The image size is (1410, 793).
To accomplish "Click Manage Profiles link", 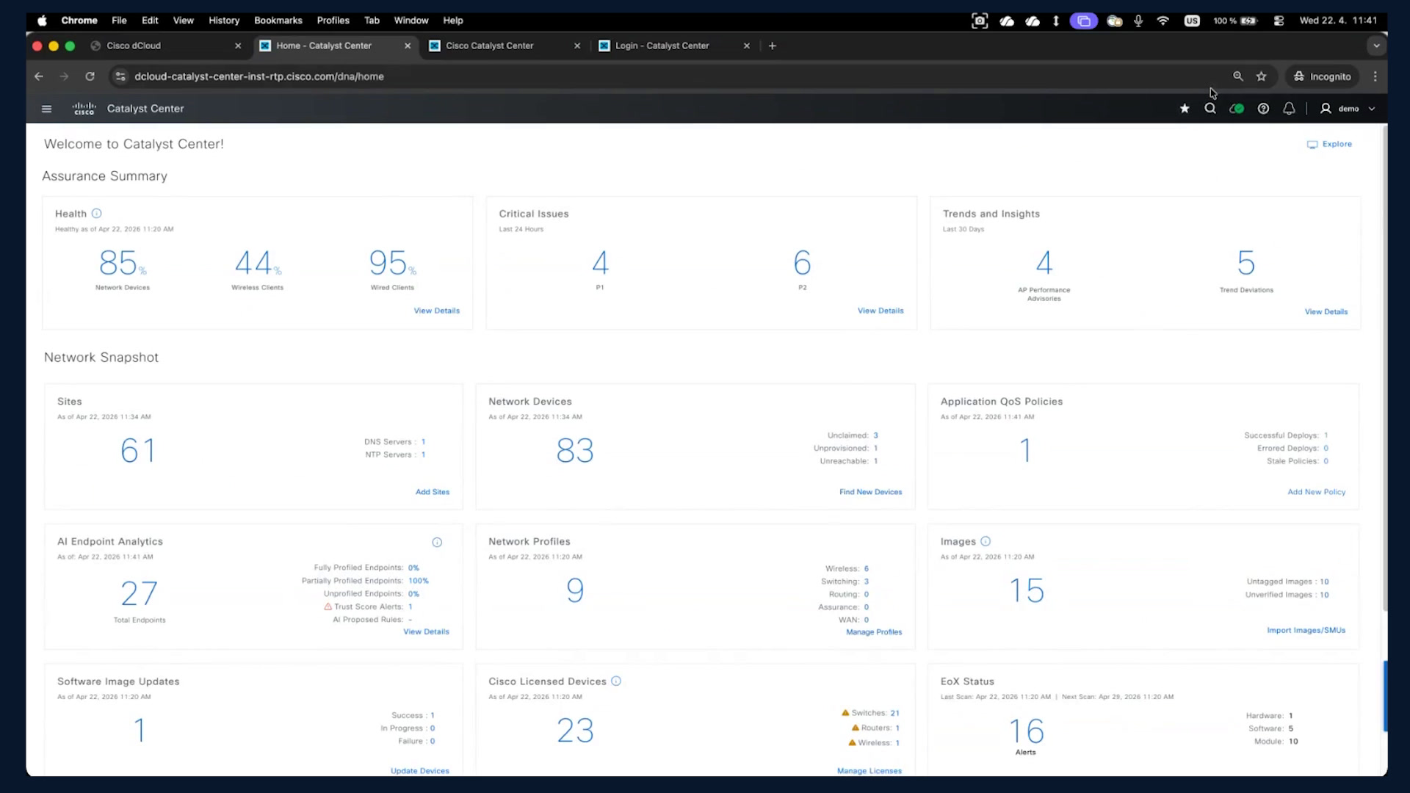I will coord(874,632).
